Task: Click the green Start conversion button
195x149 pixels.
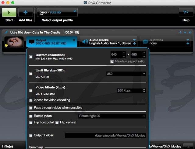Action: pyautogui.click(x=9, y=12)
